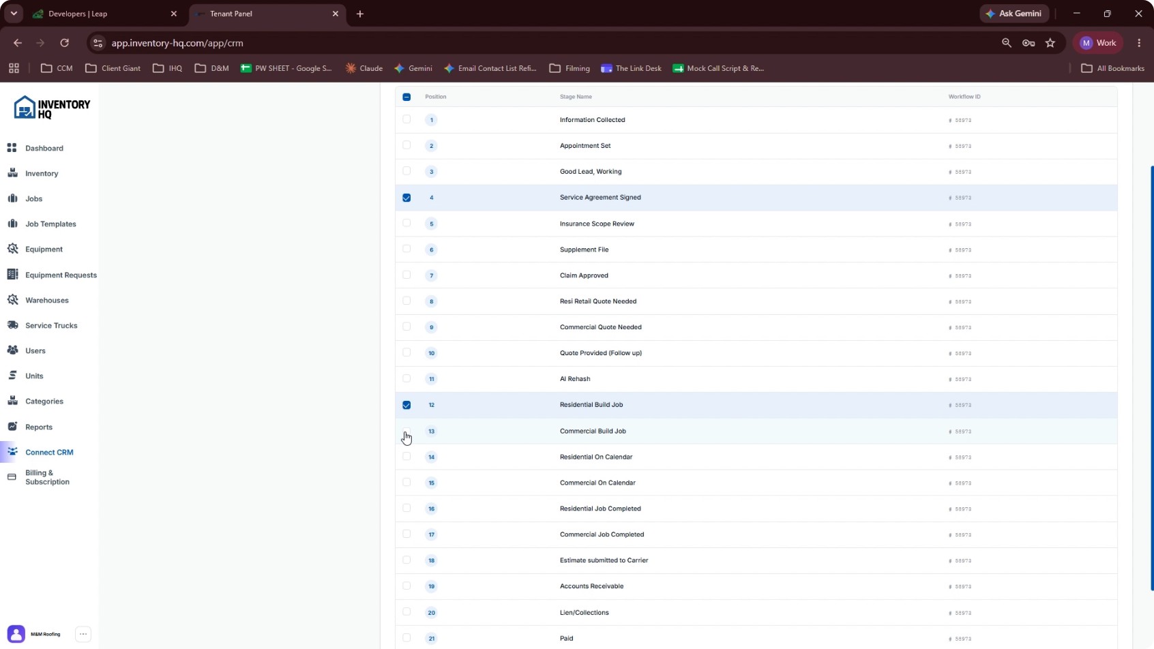The height and width of the screenshot is (649, 1154).
Task: Select the Lien/Collections stage row
Action: (x=756, y=612)
